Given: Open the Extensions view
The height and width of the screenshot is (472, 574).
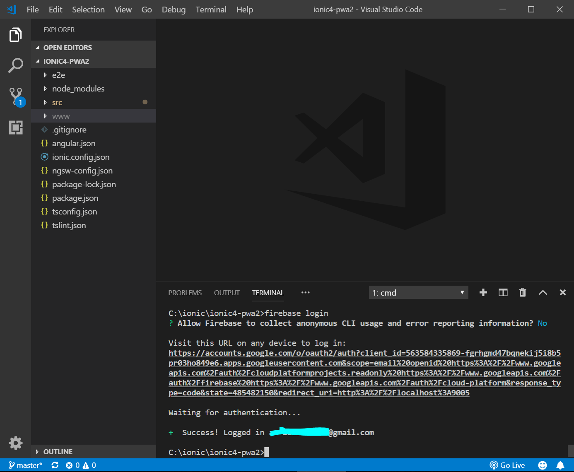Looking at the screenshot, I should click(x=16, y=128).
